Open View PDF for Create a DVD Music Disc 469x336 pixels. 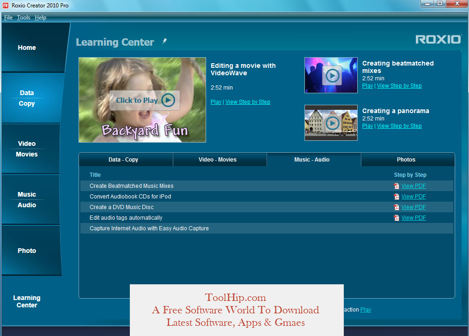pyautogui.click(x=414, y=207)
